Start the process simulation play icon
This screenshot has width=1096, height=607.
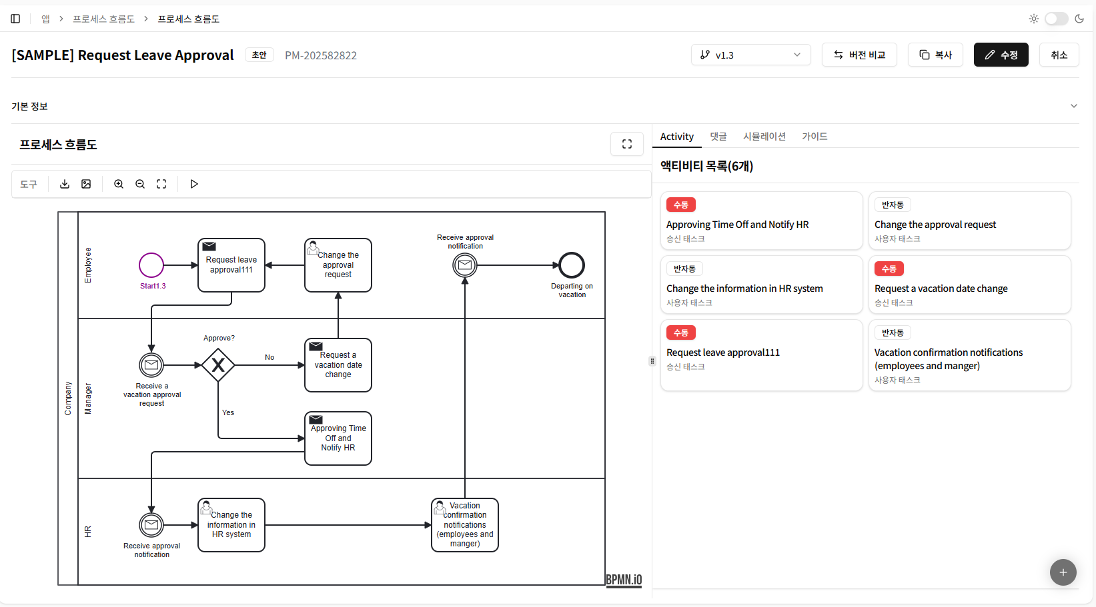[194, 184]
